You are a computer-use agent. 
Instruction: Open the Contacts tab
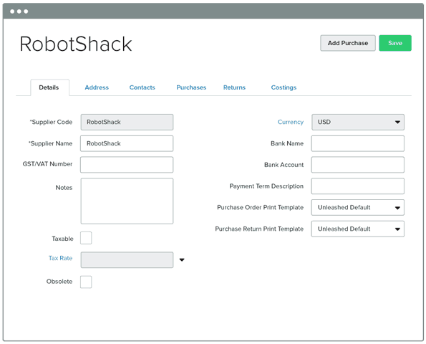142,87
